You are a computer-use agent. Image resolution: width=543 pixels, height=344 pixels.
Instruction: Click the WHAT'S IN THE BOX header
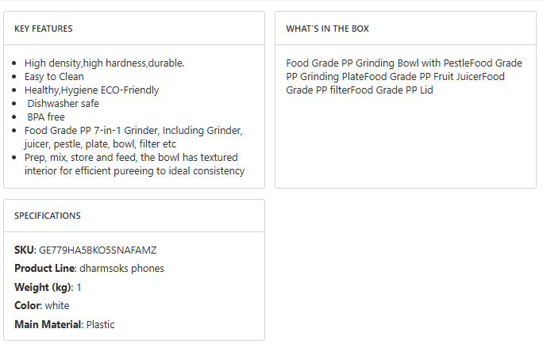pyautogui.click(x=327, y=29)
